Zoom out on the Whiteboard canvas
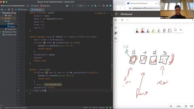Viewport: 194px width, 109px height. (171, 106)
